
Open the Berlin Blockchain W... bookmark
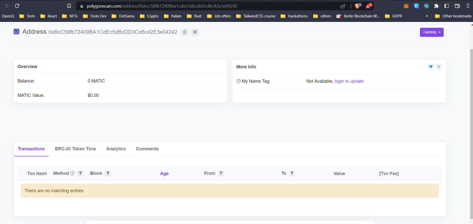358,16
